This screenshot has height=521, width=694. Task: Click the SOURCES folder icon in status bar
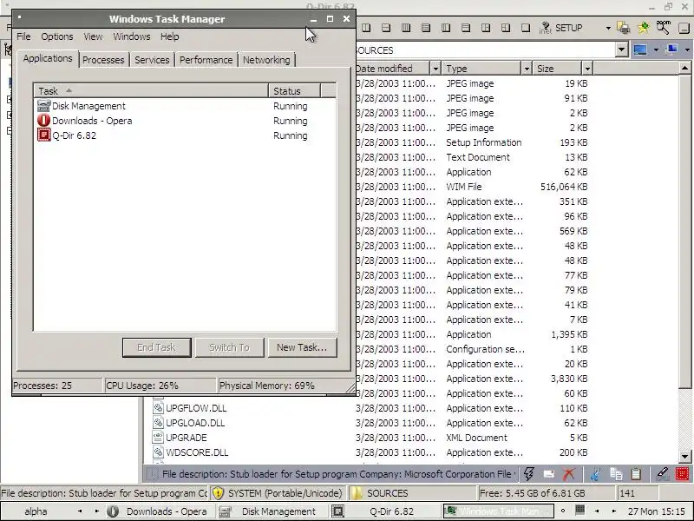coord(357,493)
